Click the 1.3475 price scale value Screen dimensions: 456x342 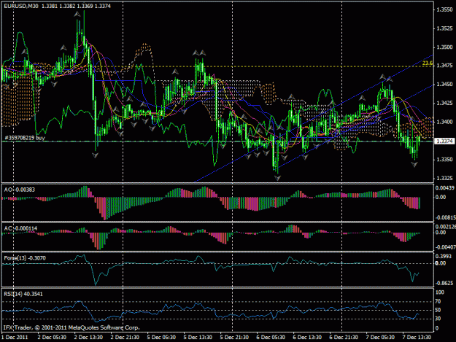tap(444, 66)
